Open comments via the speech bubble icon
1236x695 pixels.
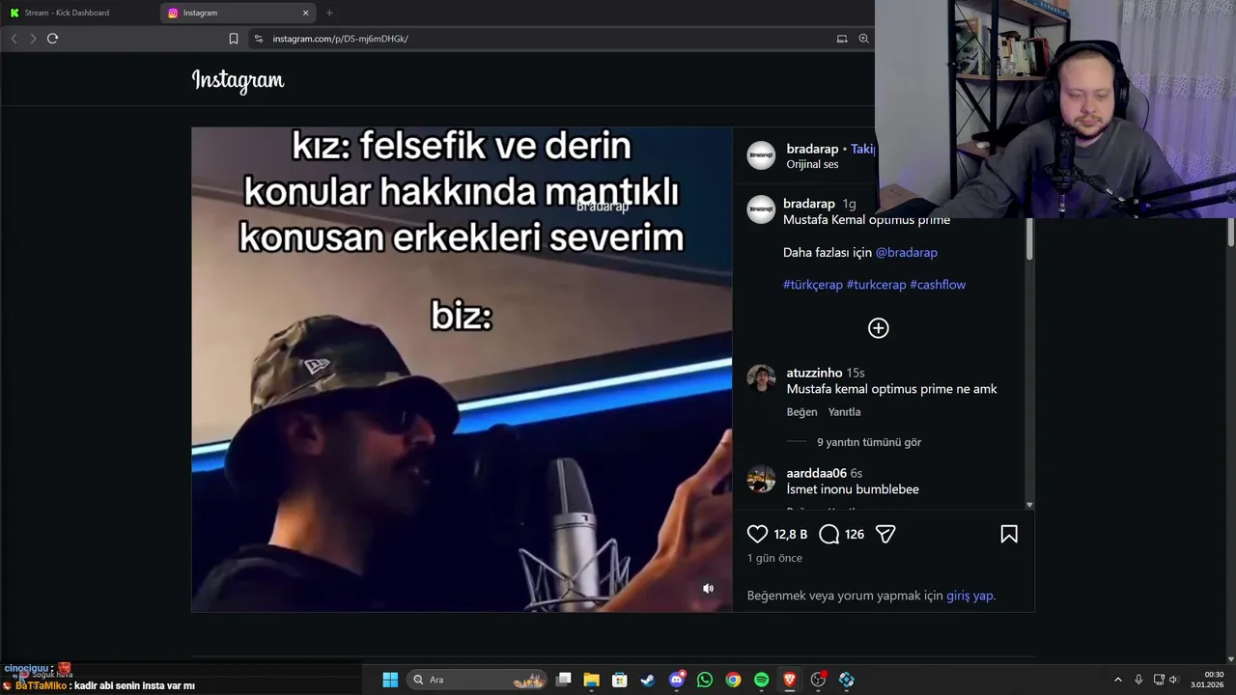pos(829,534)
